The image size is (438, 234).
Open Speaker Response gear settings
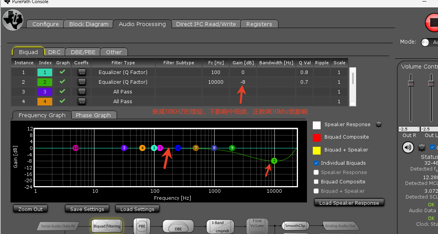click(x=378, y=125)
